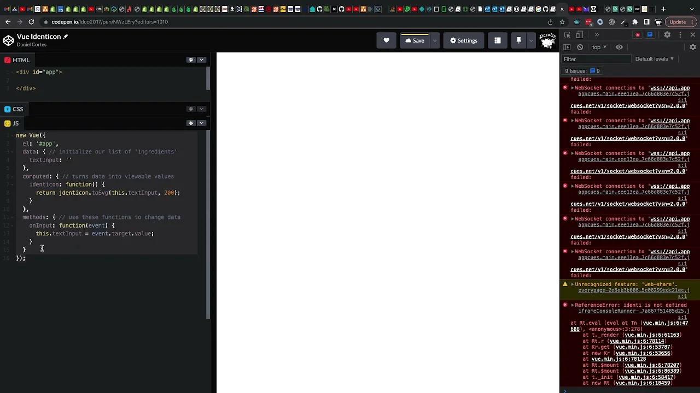This screenshot has width=700, height=393.
Task: Open the Save options dropdown
Action: (x=434, y=40)
